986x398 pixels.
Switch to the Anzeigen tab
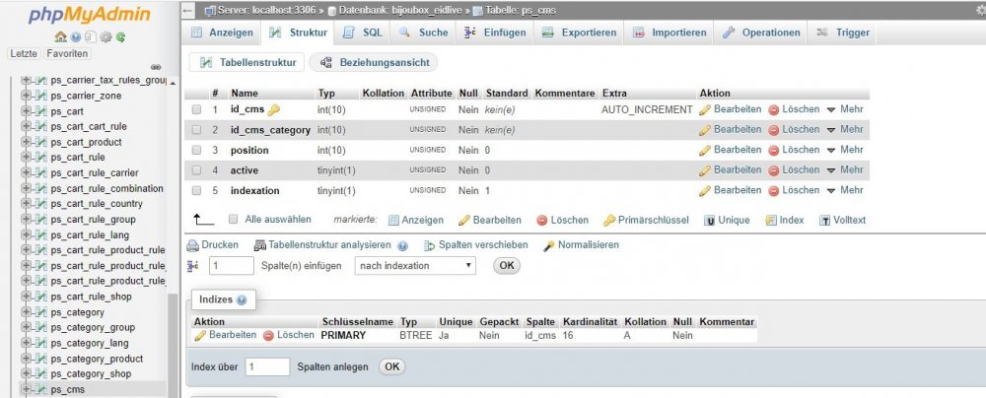click(223, 33)
